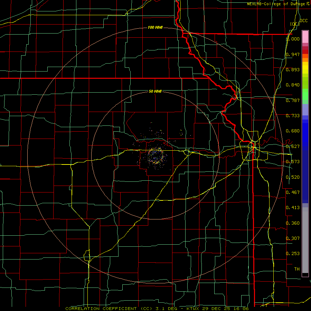Click the KTWX radar site identifier
This screenshot has height=311, width=311.
194,309
